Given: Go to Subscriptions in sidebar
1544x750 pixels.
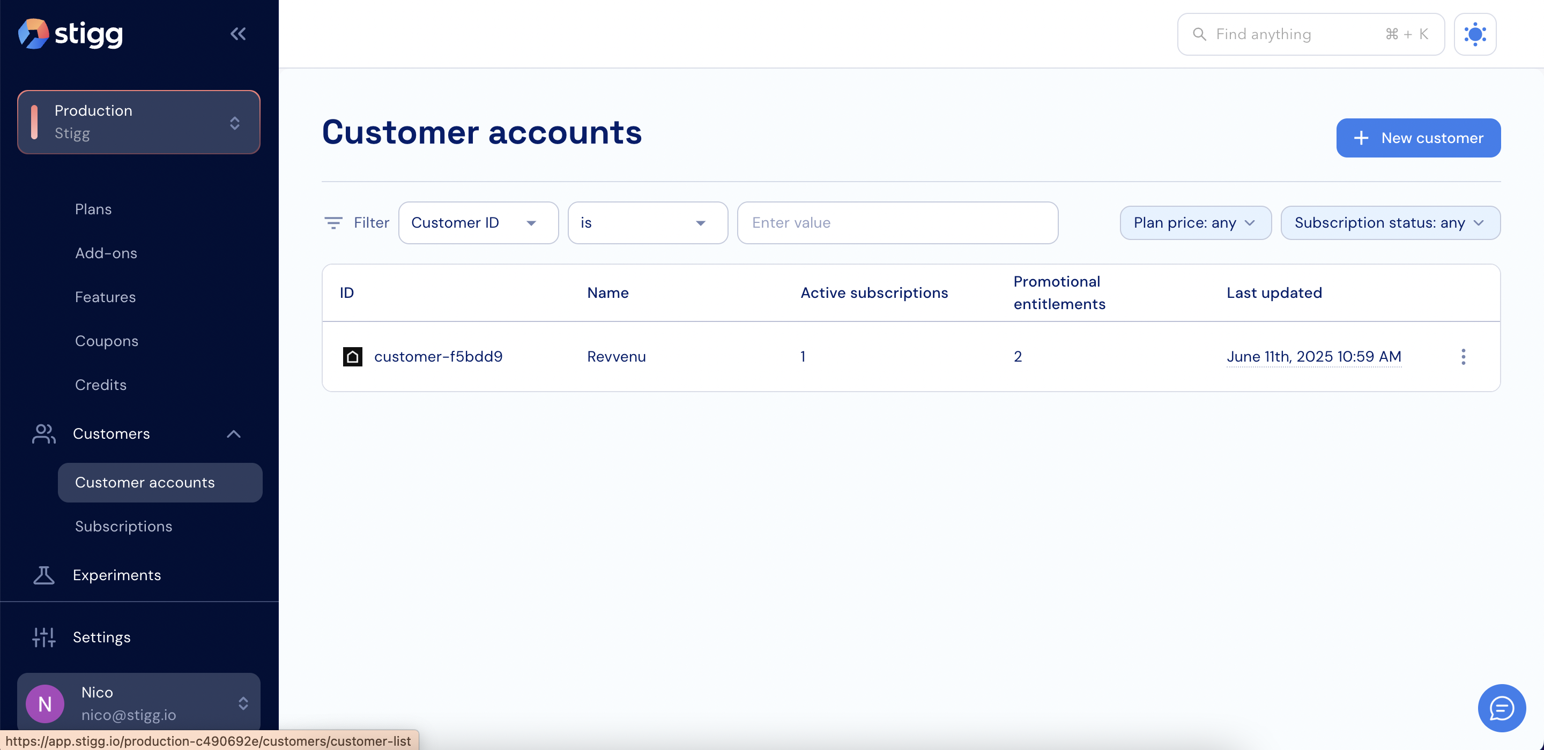Looking at the screenshot, I should coord(123,526).
